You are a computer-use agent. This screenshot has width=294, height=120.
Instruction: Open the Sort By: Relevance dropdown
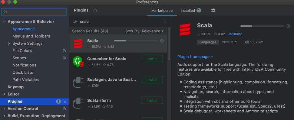[x=144, y=31]
